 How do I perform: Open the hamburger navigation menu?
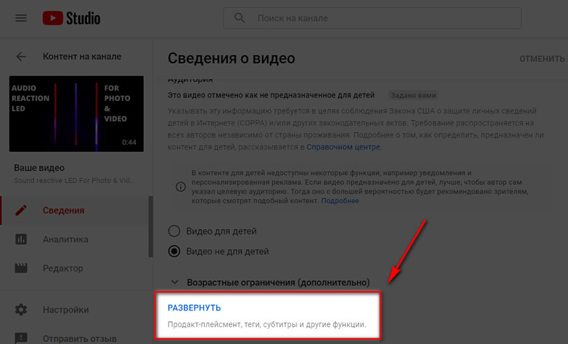pos(21,18)
